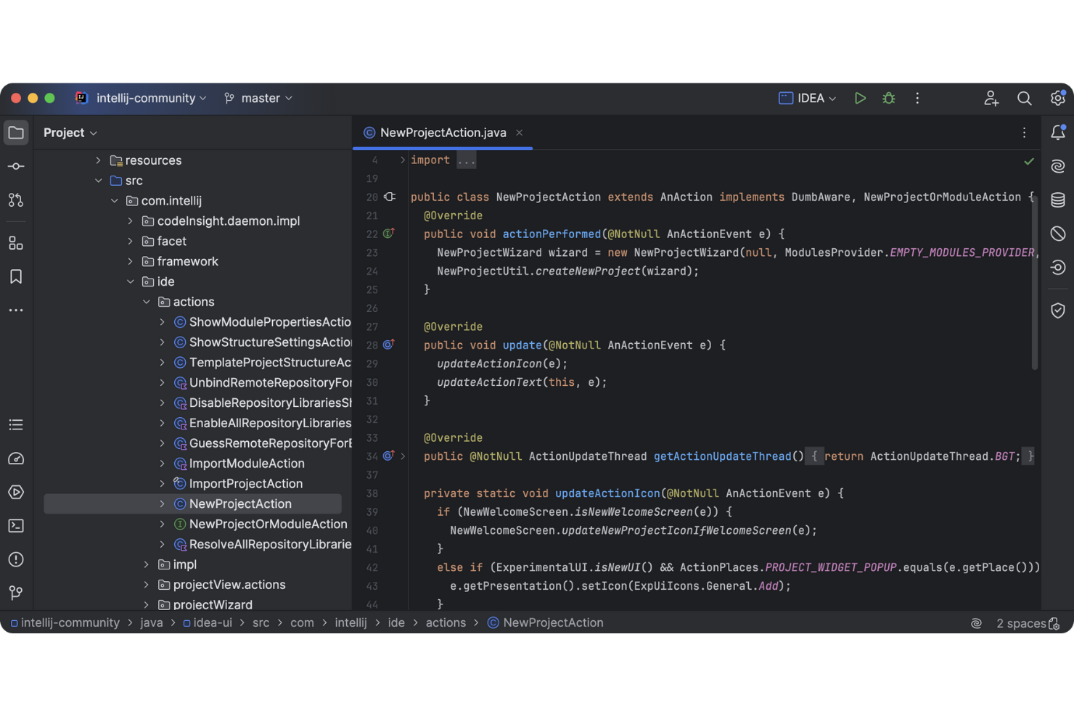Image resolution: width=1074 pixels, height=716 pixels.
Task: Open the Database tool window
Action: tap(1057, 199)
